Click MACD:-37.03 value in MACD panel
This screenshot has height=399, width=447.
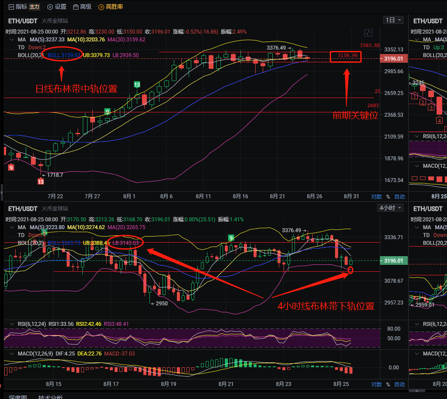pos(119,354)
